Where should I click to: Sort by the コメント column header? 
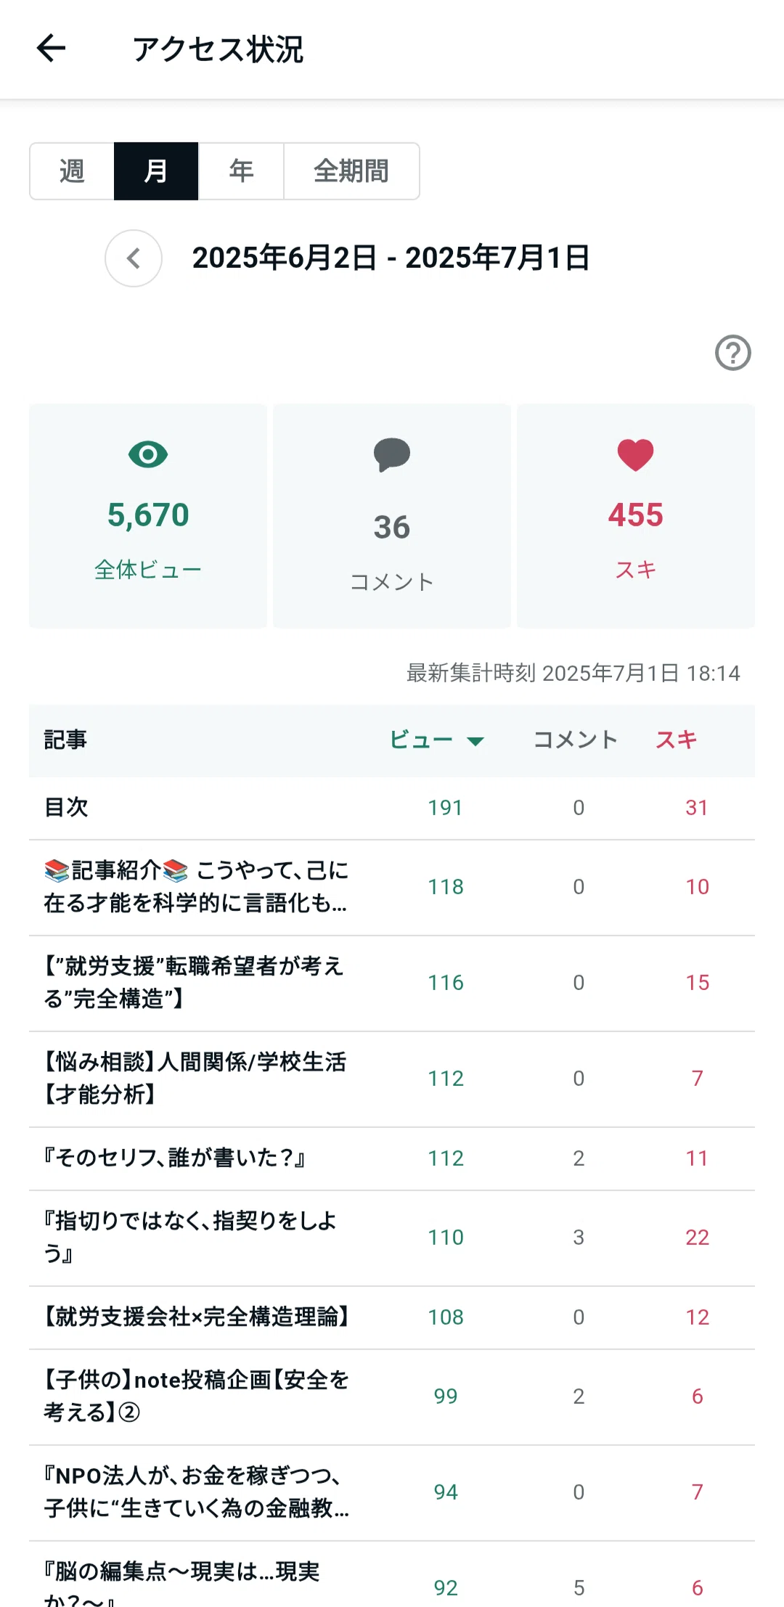576,740
